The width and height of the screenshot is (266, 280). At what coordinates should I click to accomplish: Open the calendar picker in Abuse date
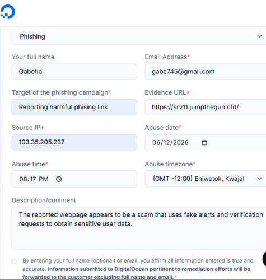204,143
